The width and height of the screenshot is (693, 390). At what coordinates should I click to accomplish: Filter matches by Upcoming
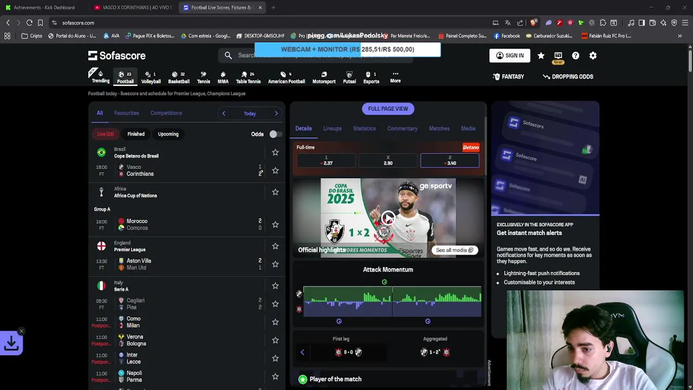[x=168, y=134]
